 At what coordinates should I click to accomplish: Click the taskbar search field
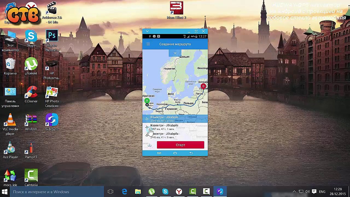coord(57,192)
